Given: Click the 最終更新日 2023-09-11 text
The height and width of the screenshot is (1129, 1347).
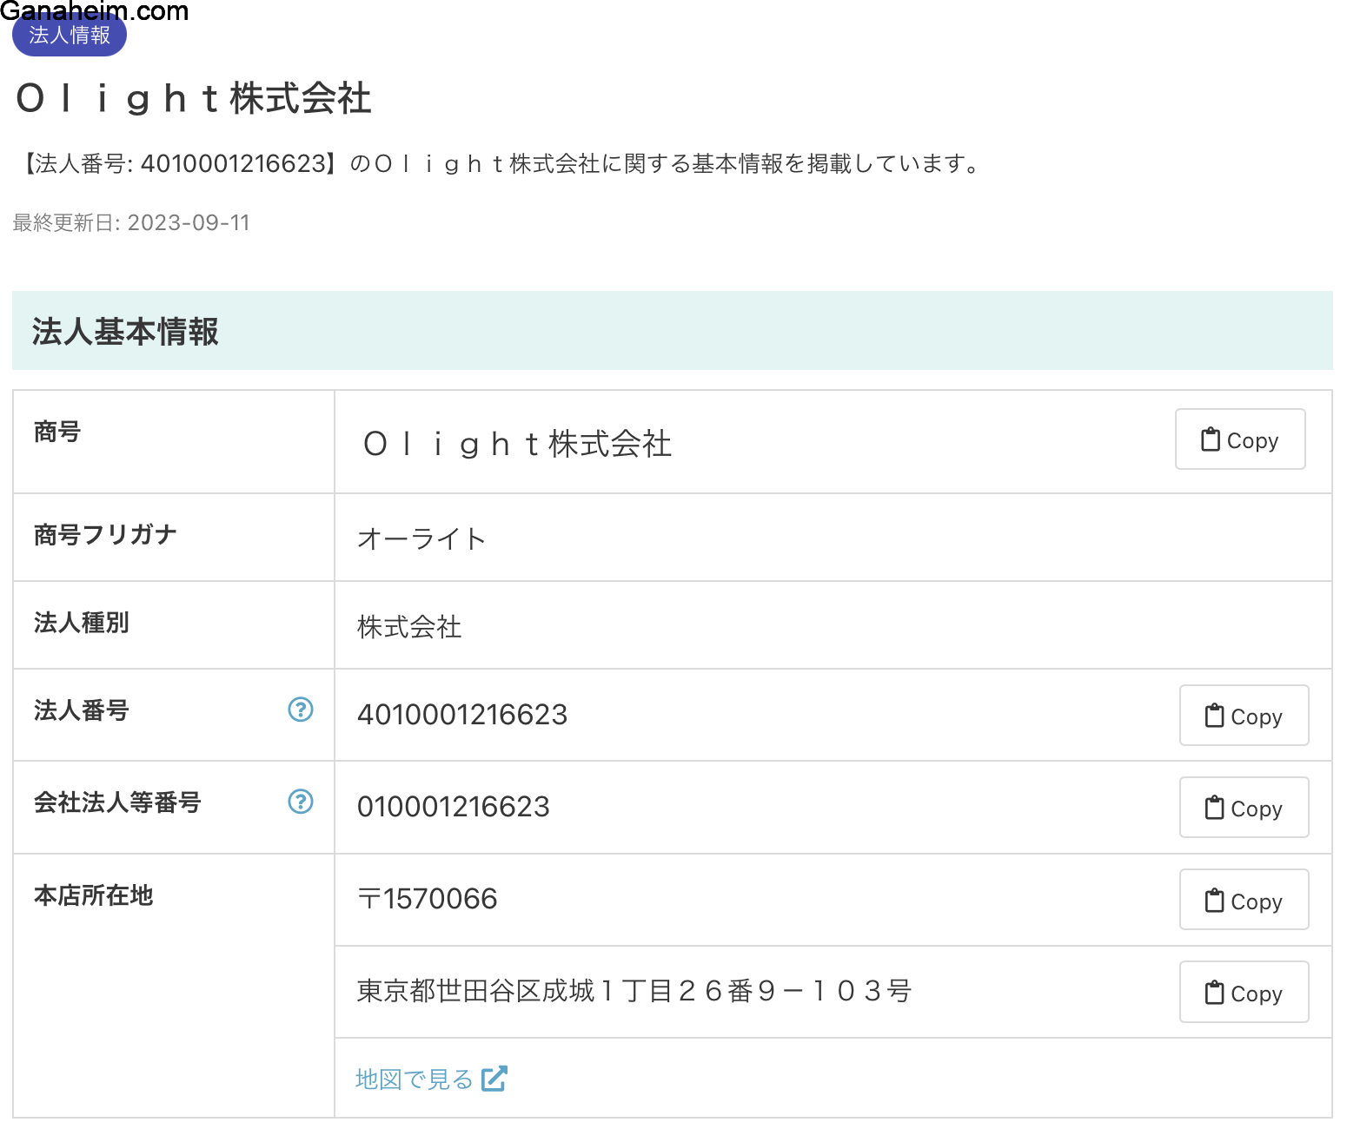Looking at the screenshot, I should point(131,223).
